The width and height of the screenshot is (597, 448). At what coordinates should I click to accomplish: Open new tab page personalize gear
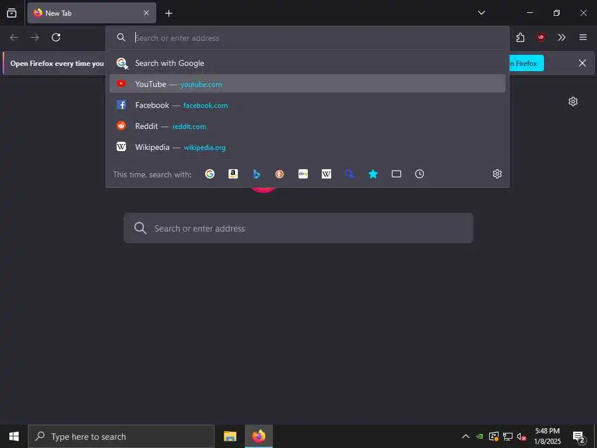pos(573,101)
